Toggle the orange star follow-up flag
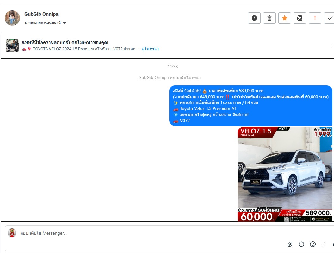 (285, 18)
